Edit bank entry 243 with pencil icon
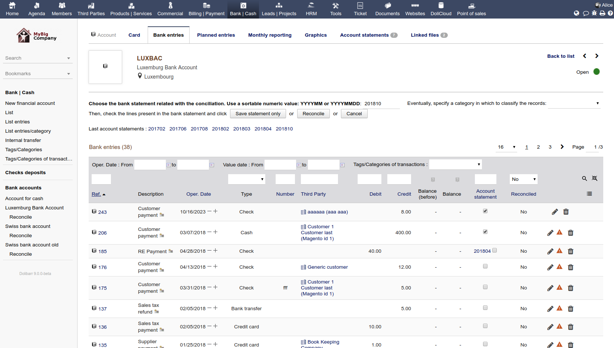 click(x=555, y=212)
